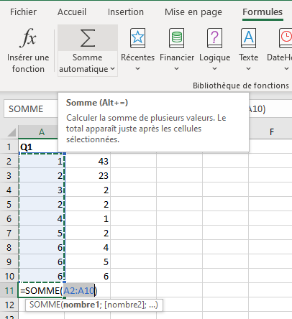Click cell B3 containing 23

88,175
